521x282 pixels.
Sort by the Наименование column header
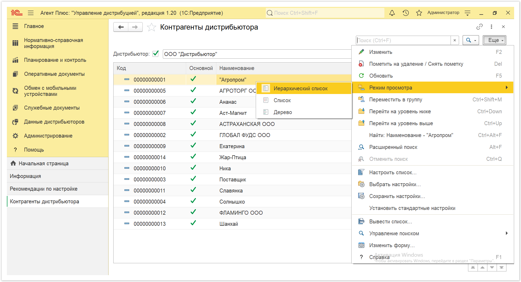tap(284, 68)
